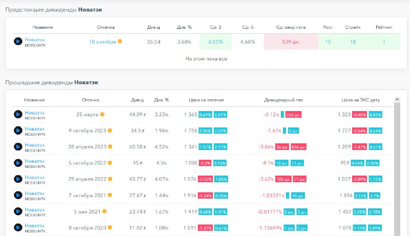
Task: Click the 539 дн. value in the pink cell
Action: coord(291,42)
